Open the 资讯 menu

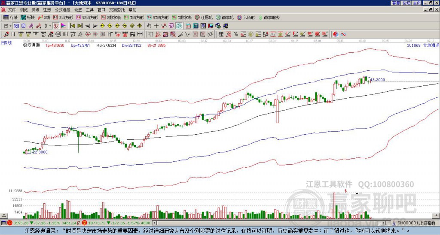35,10
